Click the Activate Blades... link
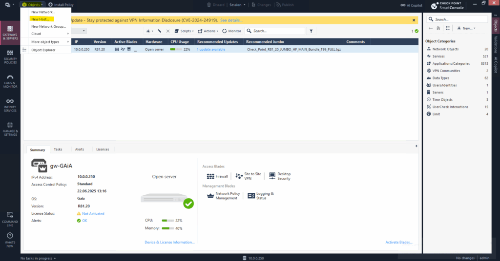This screenshot has width=500, height=261. click(x=399, y=242)
